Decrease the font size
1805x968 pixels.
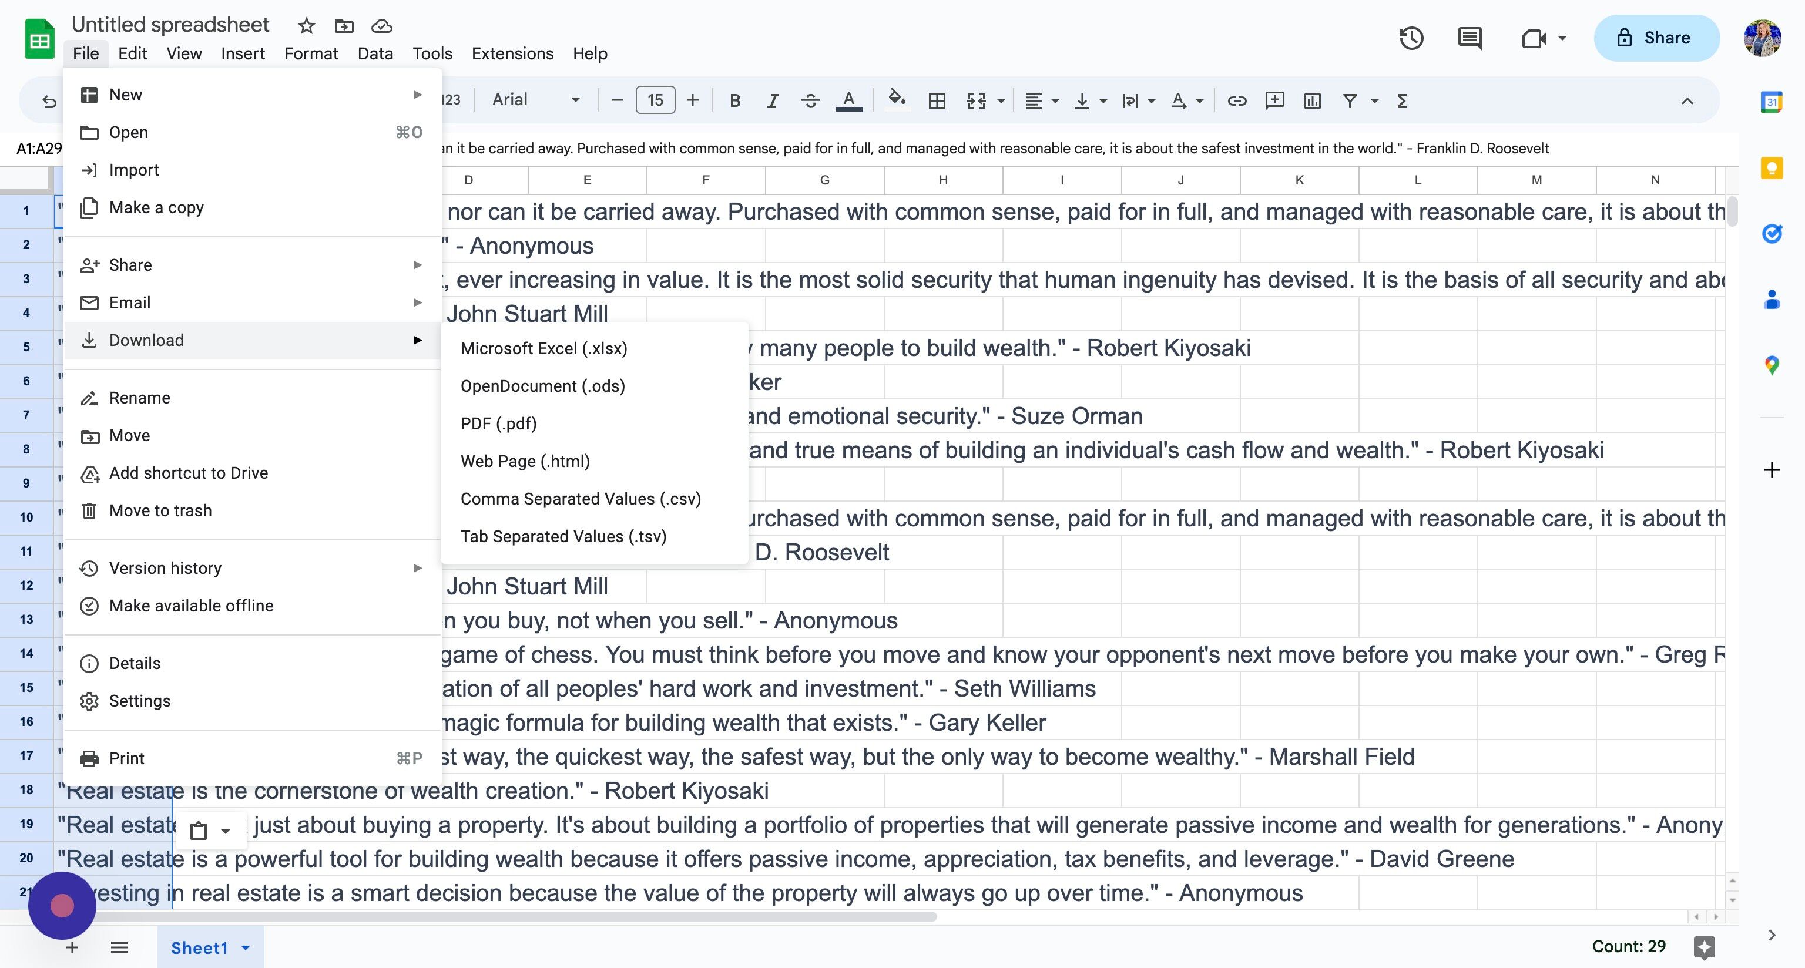[618, 101]
